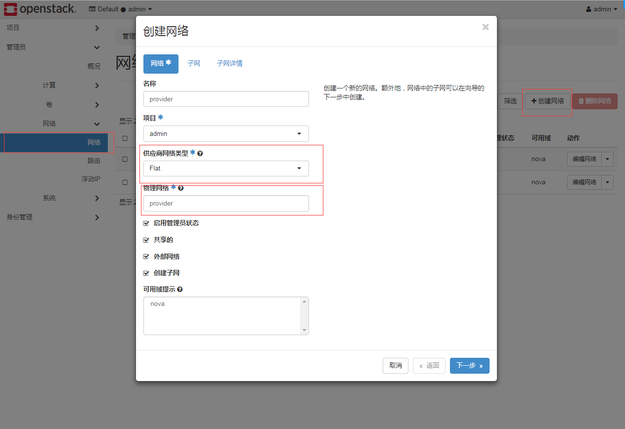Click inside the 名称 input field
The width and height of the screenshot is (625, 429).
click(x=225, y=99)
